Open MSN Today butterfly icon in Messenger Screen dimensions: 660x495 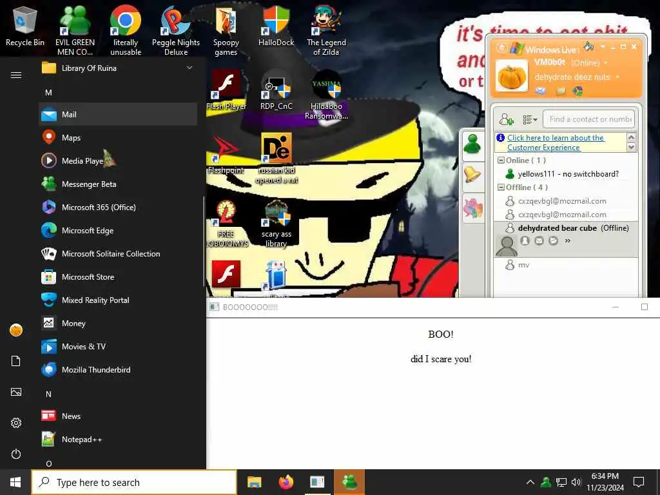point(577,90)
